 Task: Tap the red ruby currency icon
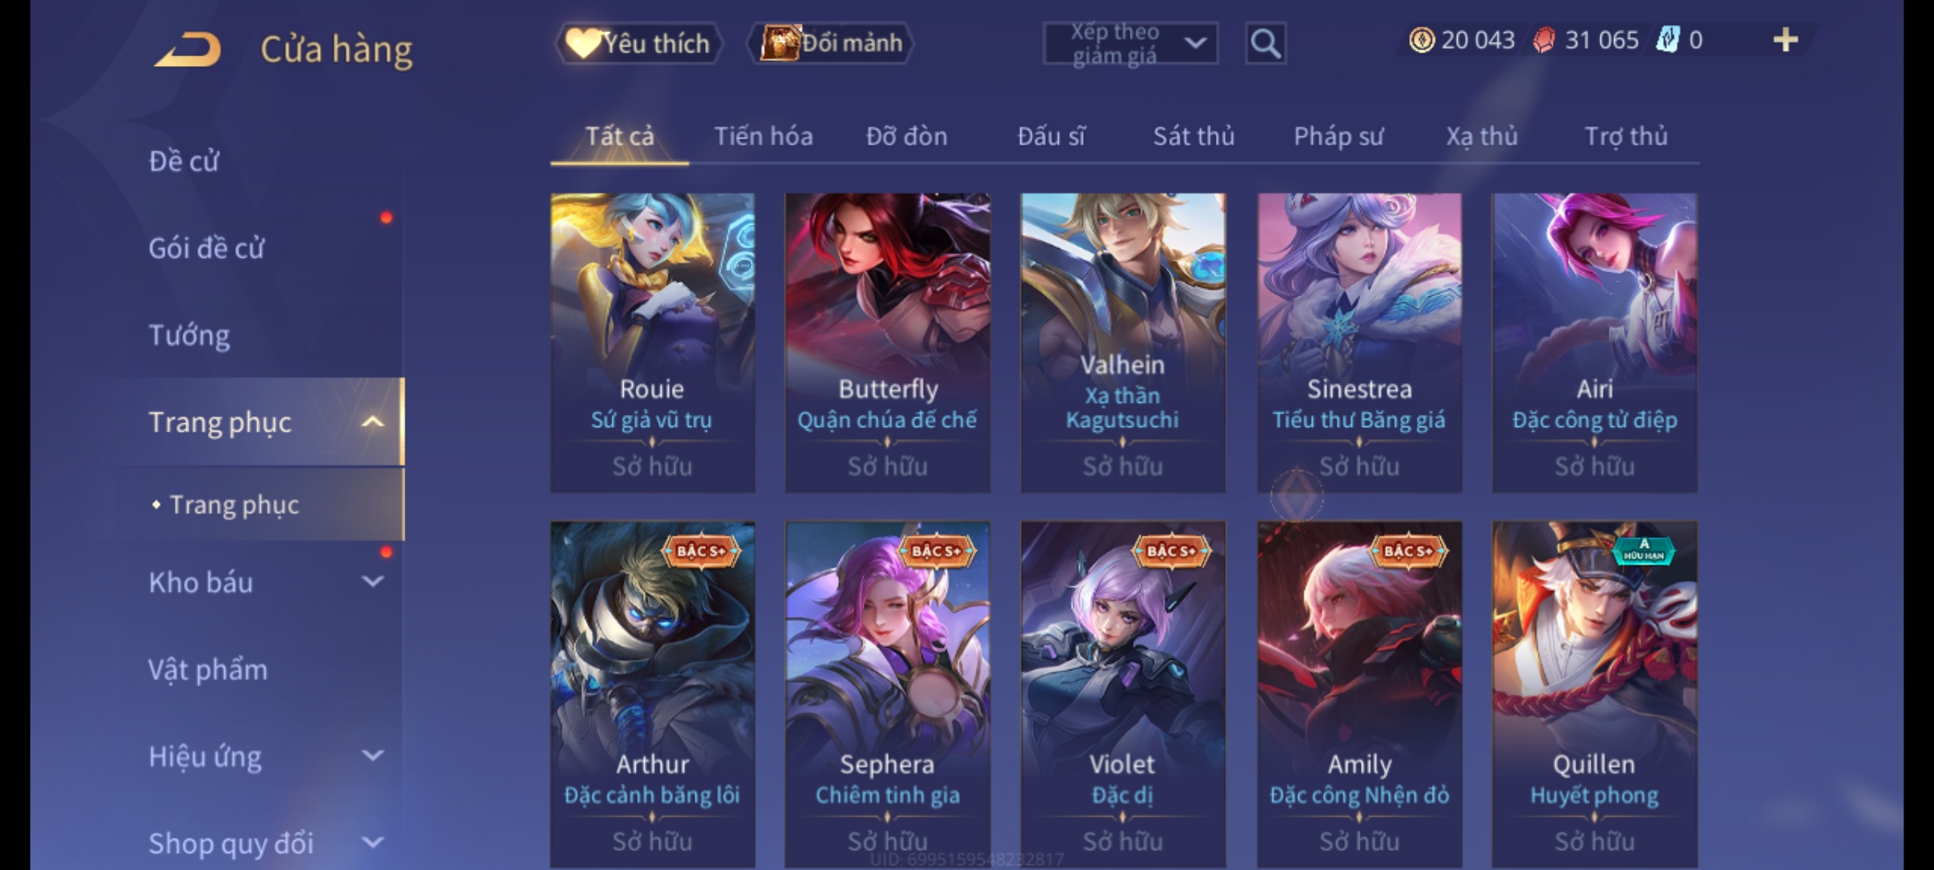coord(1544,40)
